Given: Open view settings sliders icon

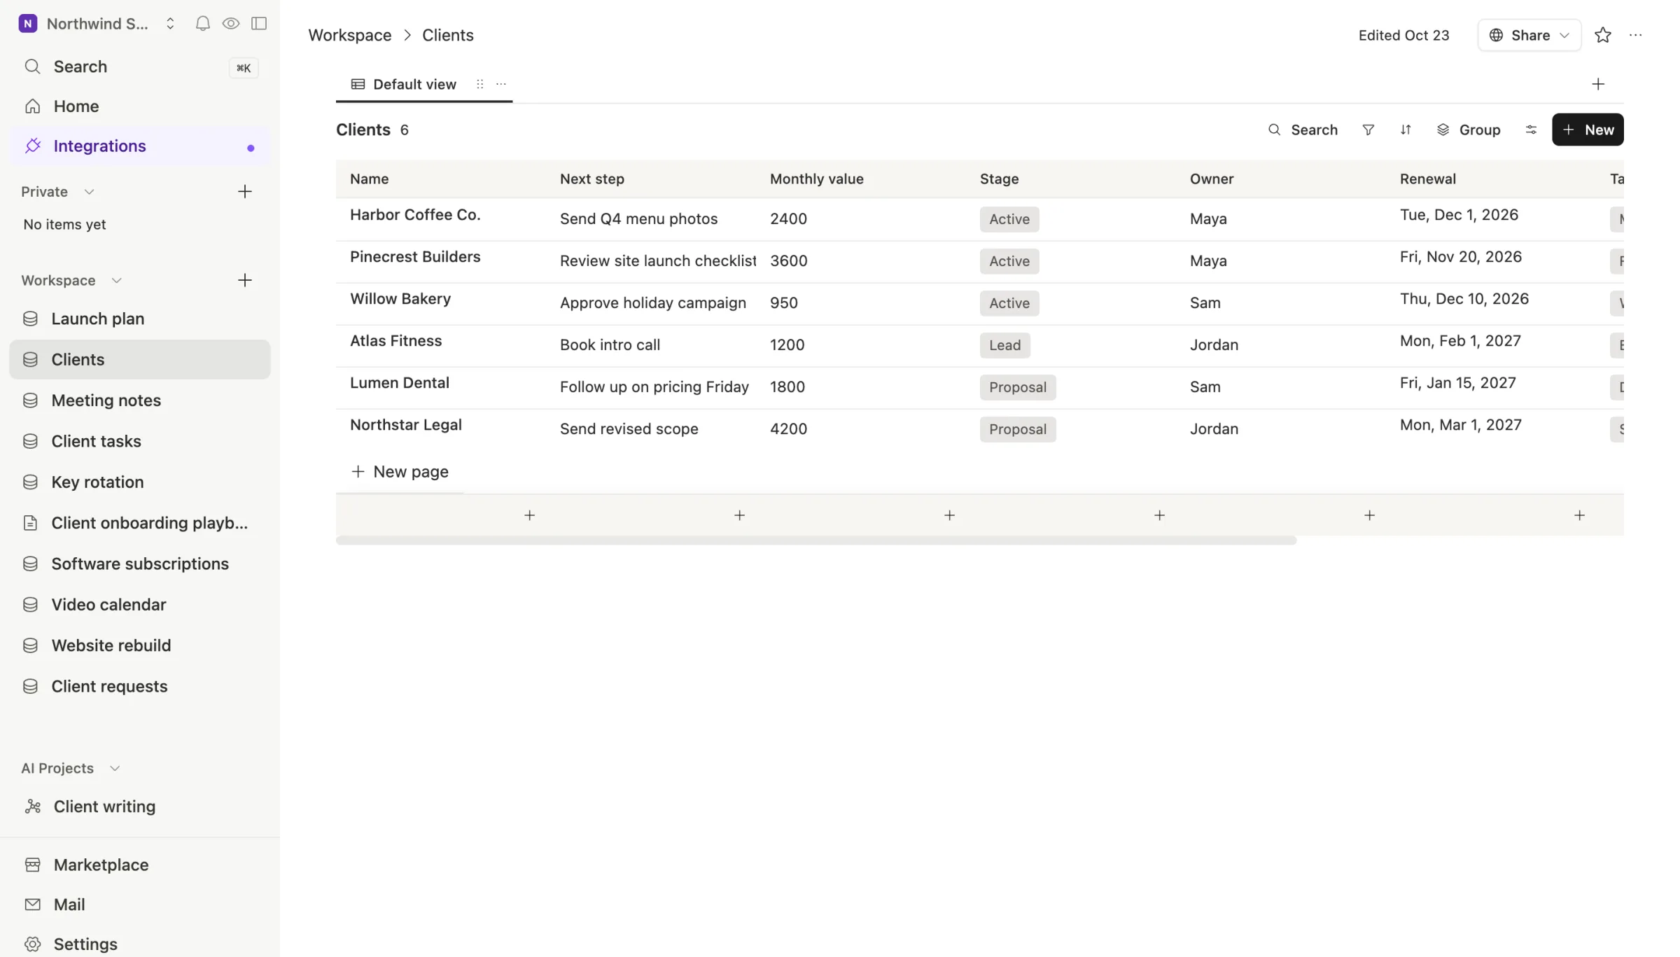Looking at the screenshot, I should (1531, 130).
